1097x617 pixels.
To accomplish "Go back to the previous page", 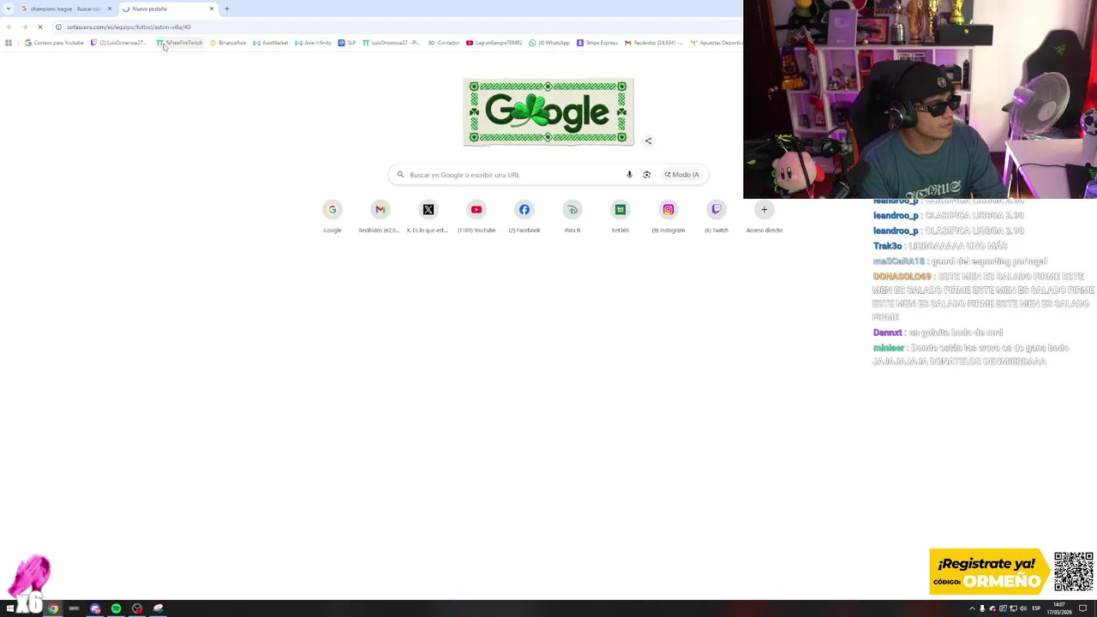I will click(9, 27).
